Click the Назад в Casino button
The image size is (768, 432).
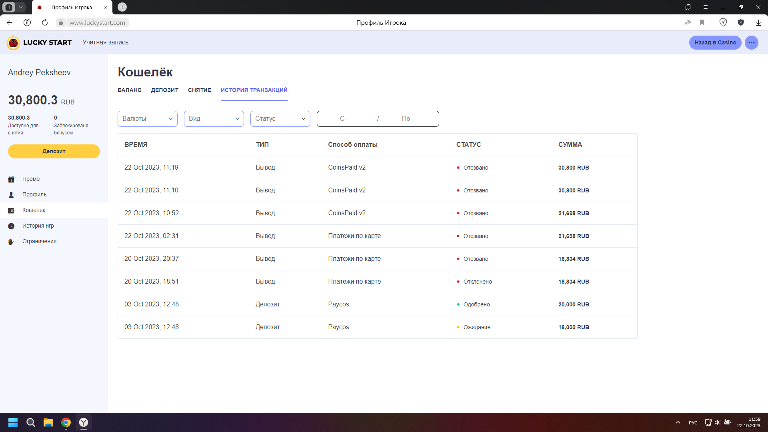(x=715, y=42)
